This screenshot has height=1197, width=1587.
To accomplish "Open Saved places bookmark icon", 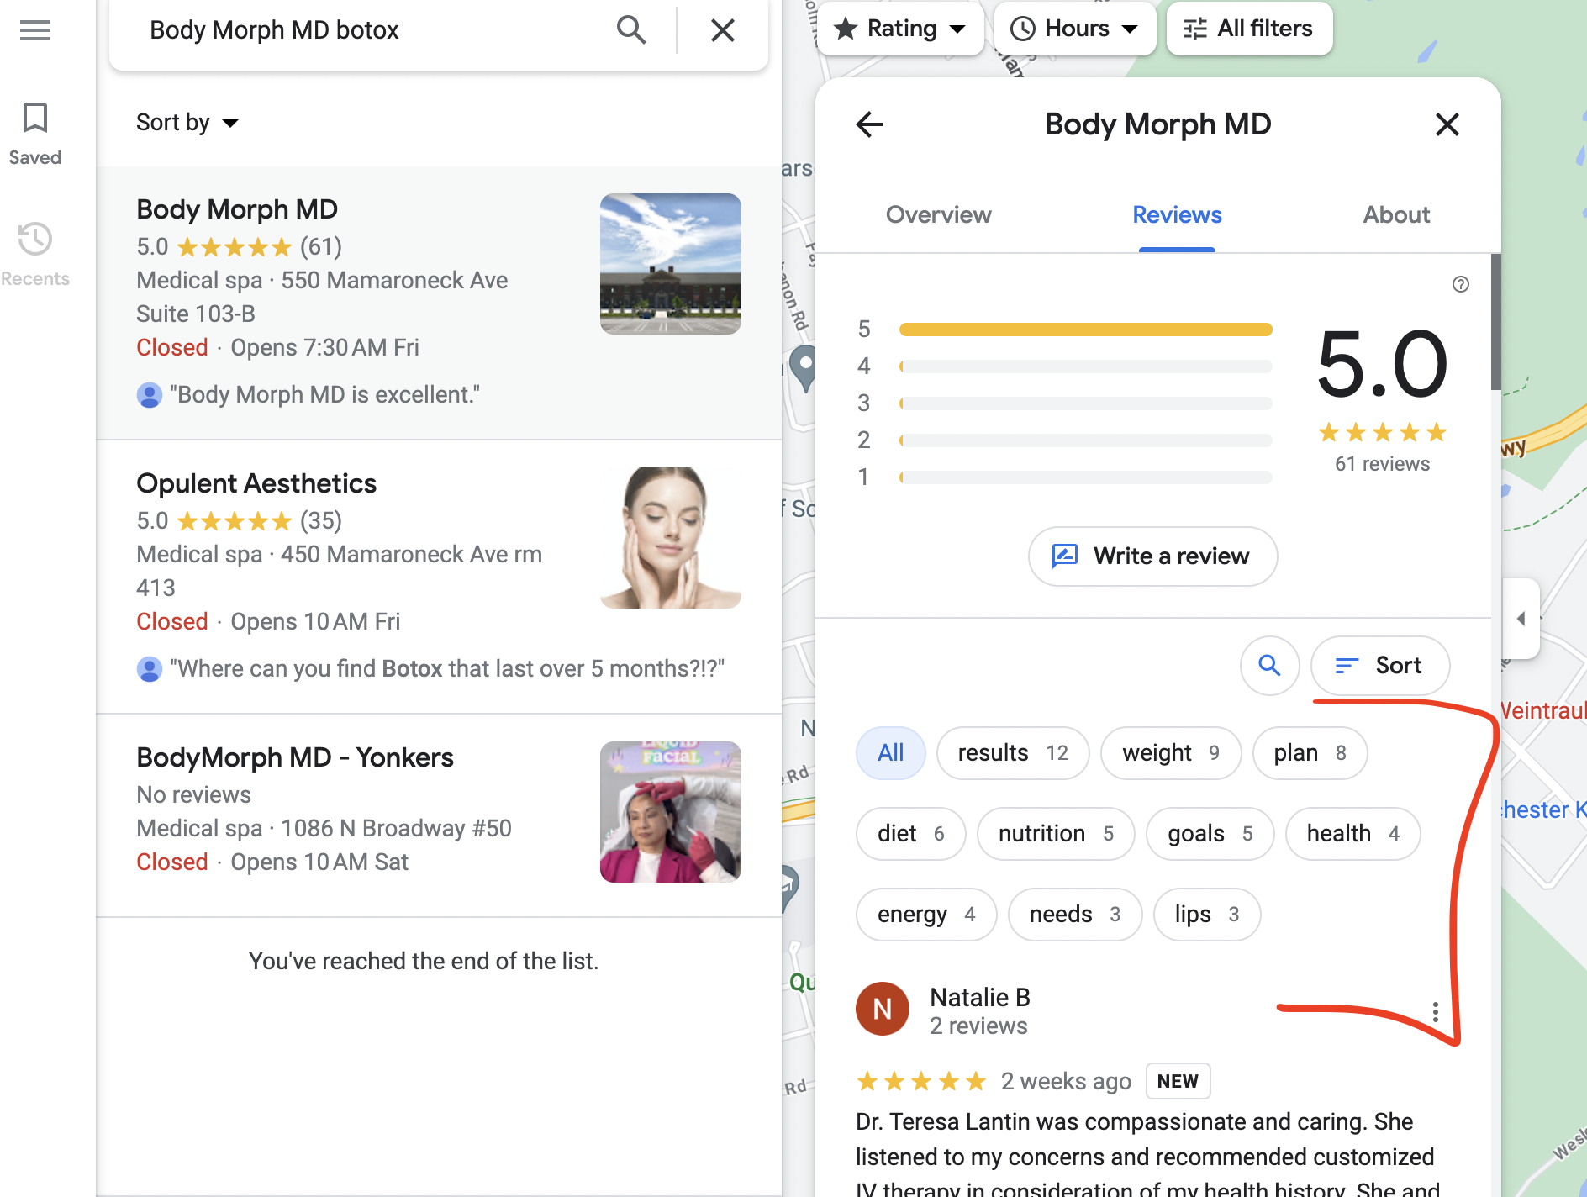I will [35, 118].
